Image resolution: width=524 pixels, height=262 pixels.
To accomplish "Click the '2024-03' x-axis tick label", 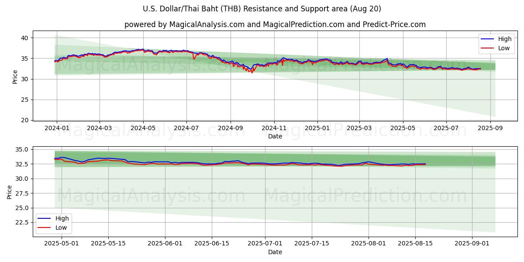I will (x=99, y=128).
